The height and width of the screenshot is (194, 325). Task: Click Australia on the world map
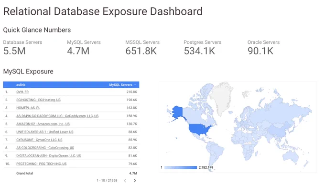pos(290,156)
